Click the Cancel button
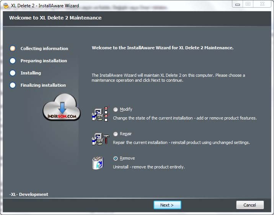The width and height of the screenshot is (274, 215). coord(250,205)
